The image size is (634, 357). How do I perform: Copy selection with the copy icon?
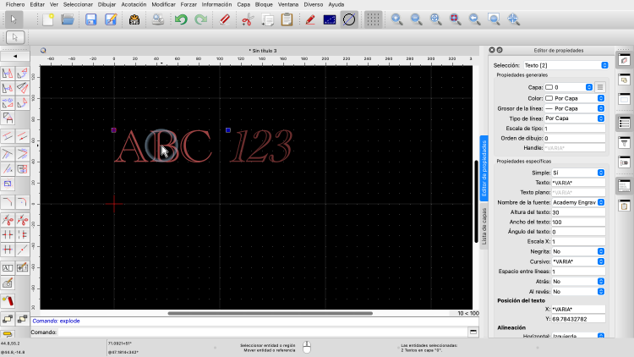click(267, 19)
